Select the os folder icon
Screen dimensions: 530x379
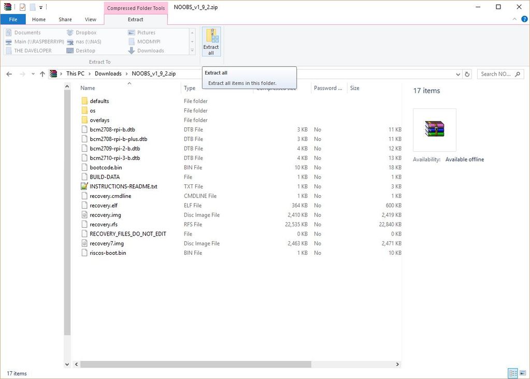pos(84,110)
